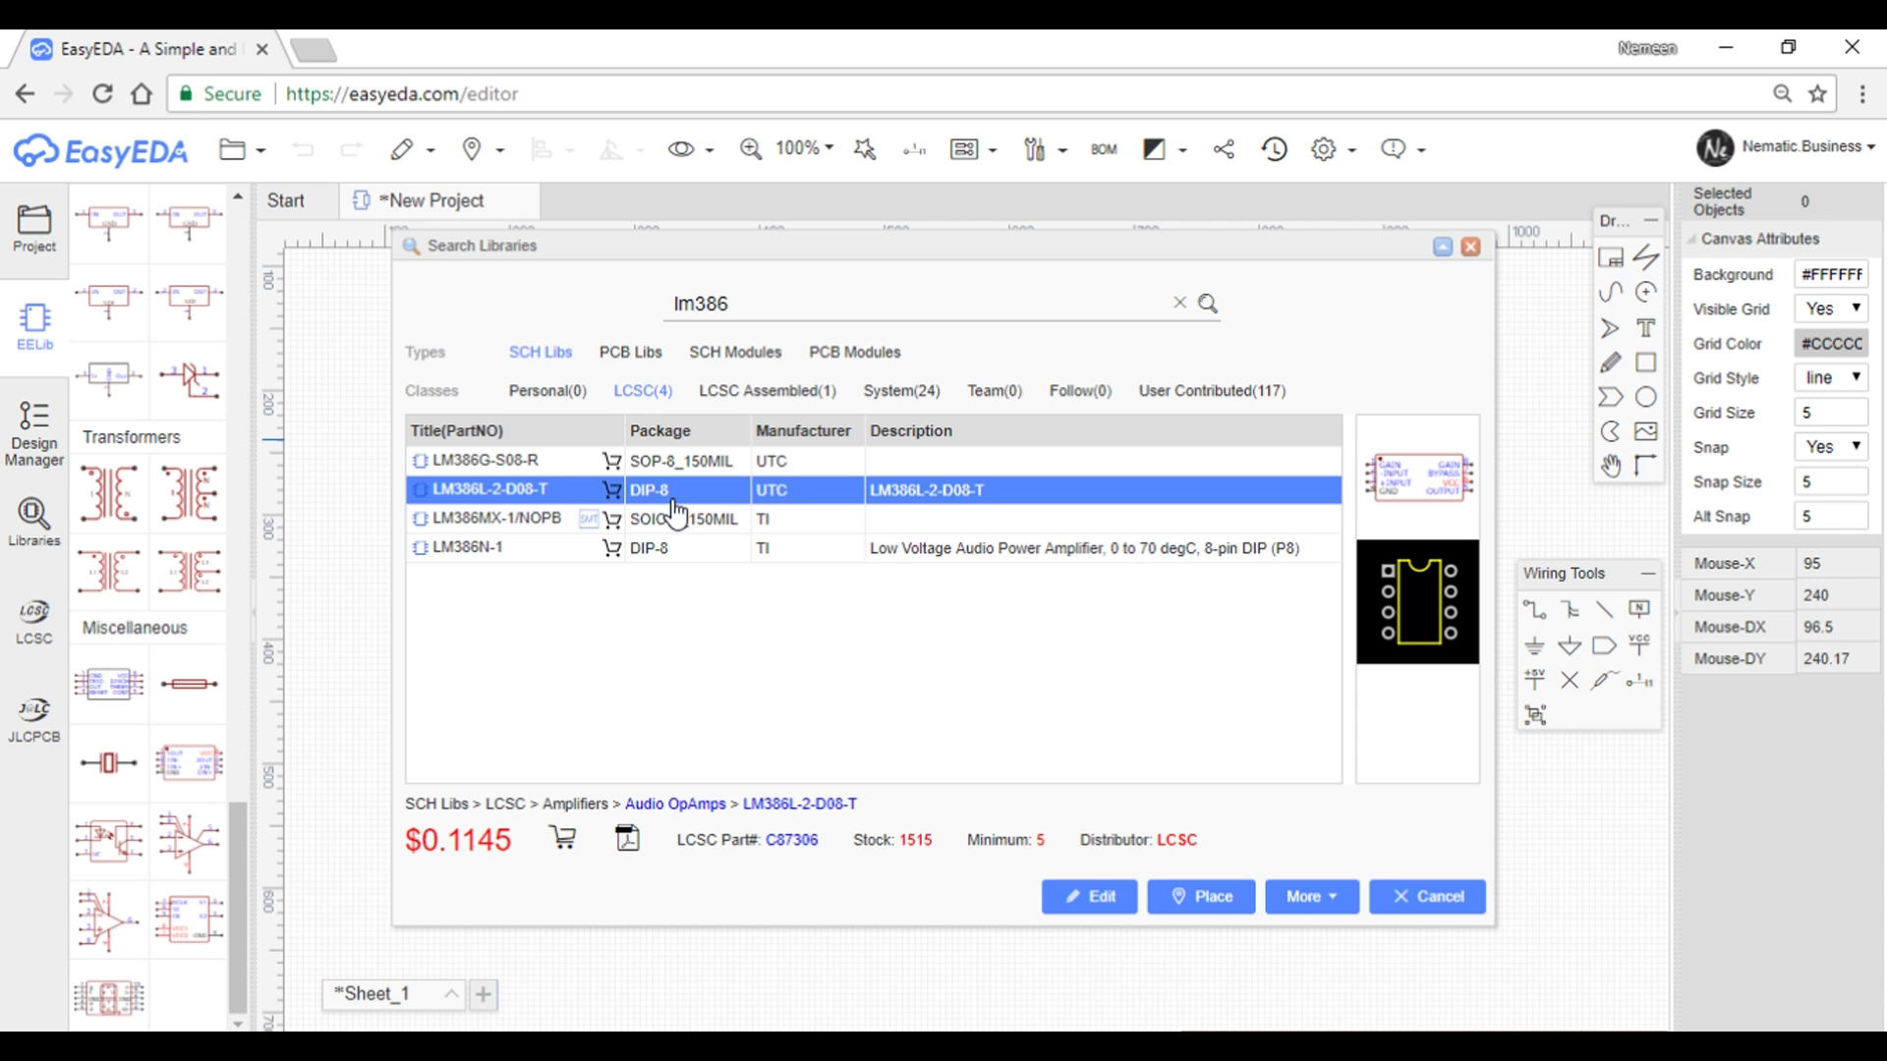Select the No Connect flag tool
Image resolution: width=1887 pixels, height=1061 pixels.
point(1570,680)
